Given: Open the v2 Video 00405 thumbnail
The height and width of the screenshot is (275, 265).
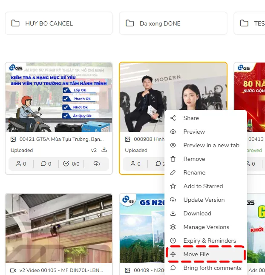Looking at the screenshot, I should tap(59, 228).
